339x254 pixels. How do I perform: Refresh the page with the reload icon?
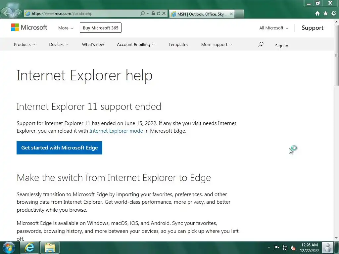(x=159, y=13)
